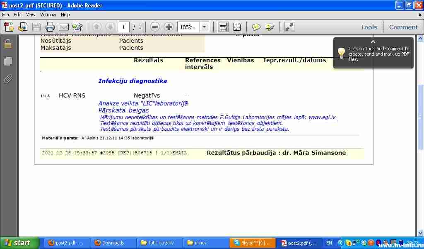Click the page number field
The width and height of the screenshot is (424, 249).
pos(124,27)
